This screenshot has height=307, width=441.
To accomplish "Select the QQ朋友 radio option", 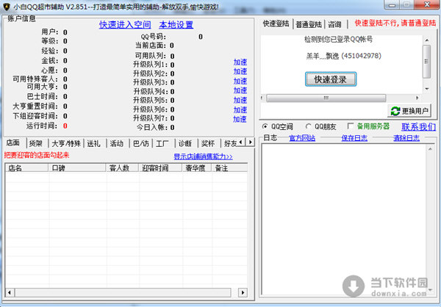I will point(308,126).
